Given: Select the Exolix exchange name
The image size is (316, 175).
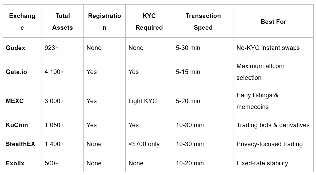Looking at the screenshot, I should [x=15, y=163].
